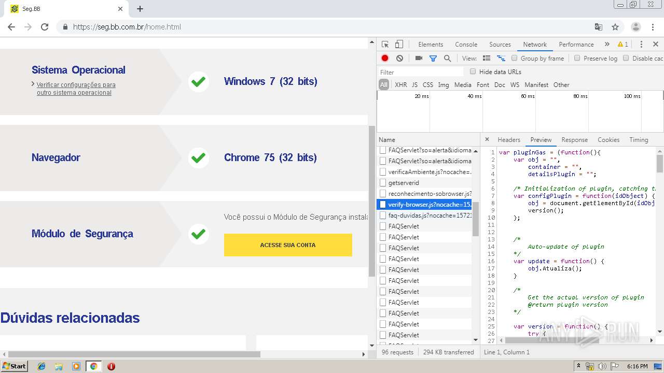664x373 pixels.
Task: Check Hide data URLs
Action: (x=473, y=71)
